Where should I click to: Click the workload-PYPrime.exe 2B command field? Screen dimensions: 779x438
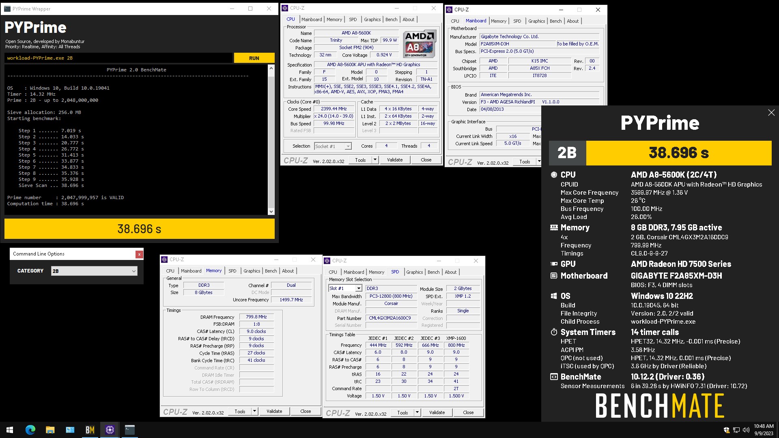[x=118, y=58]
